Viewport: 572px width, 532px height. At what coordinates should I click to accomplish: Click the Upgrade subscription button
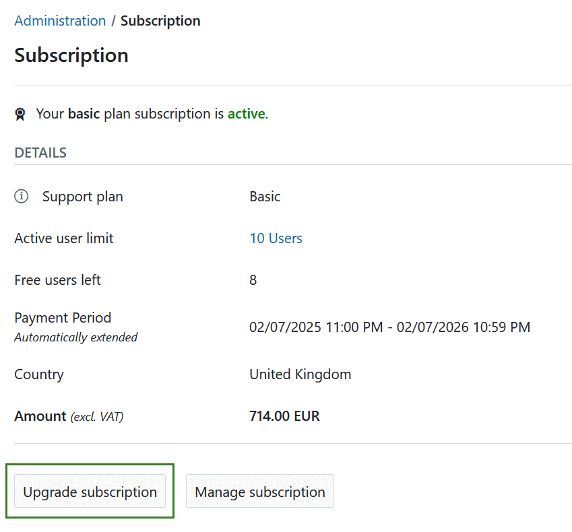pyautogui.click(x=90, y=492)
